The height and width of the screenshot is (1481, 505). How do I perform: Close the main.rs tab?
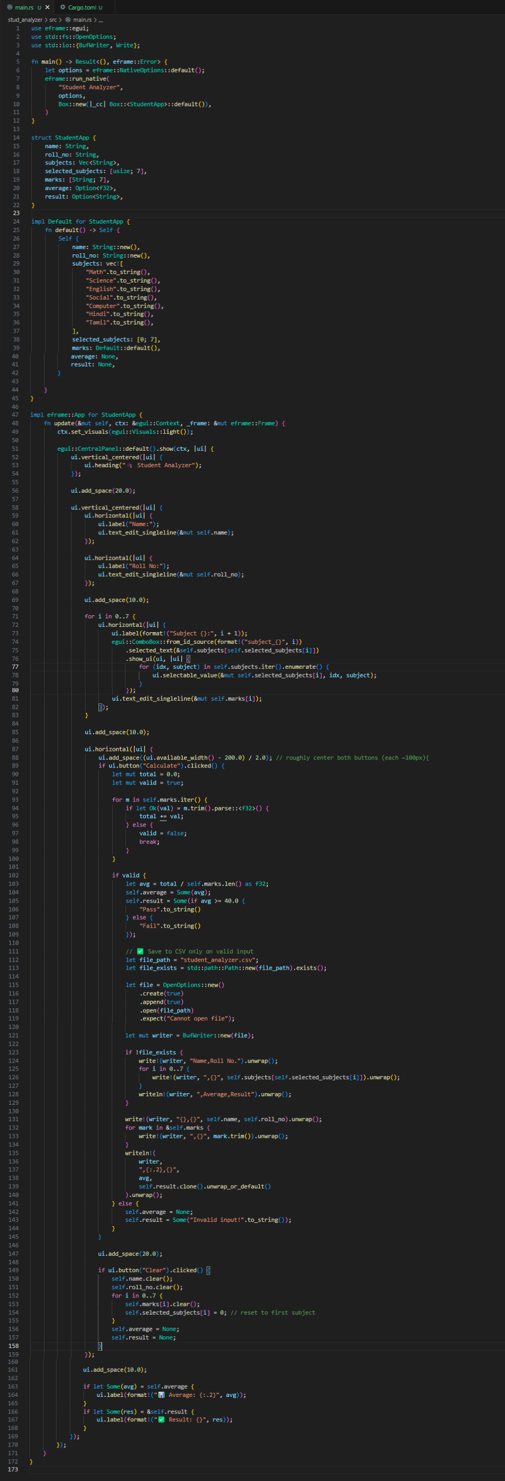(x=48, y=7)
